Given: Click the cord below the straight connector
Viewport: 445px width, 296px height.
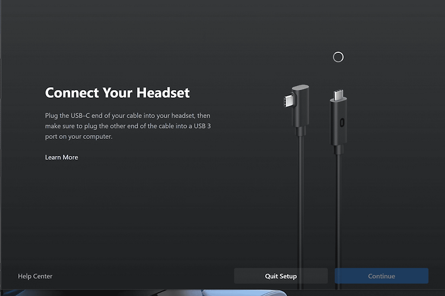Looking at the screenshot, I should (338, 221).
